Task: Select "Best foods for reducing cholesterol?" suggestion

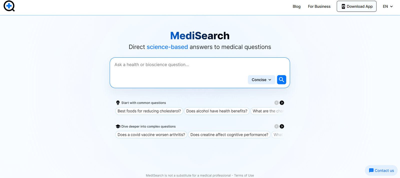Action: click(149, 111)
